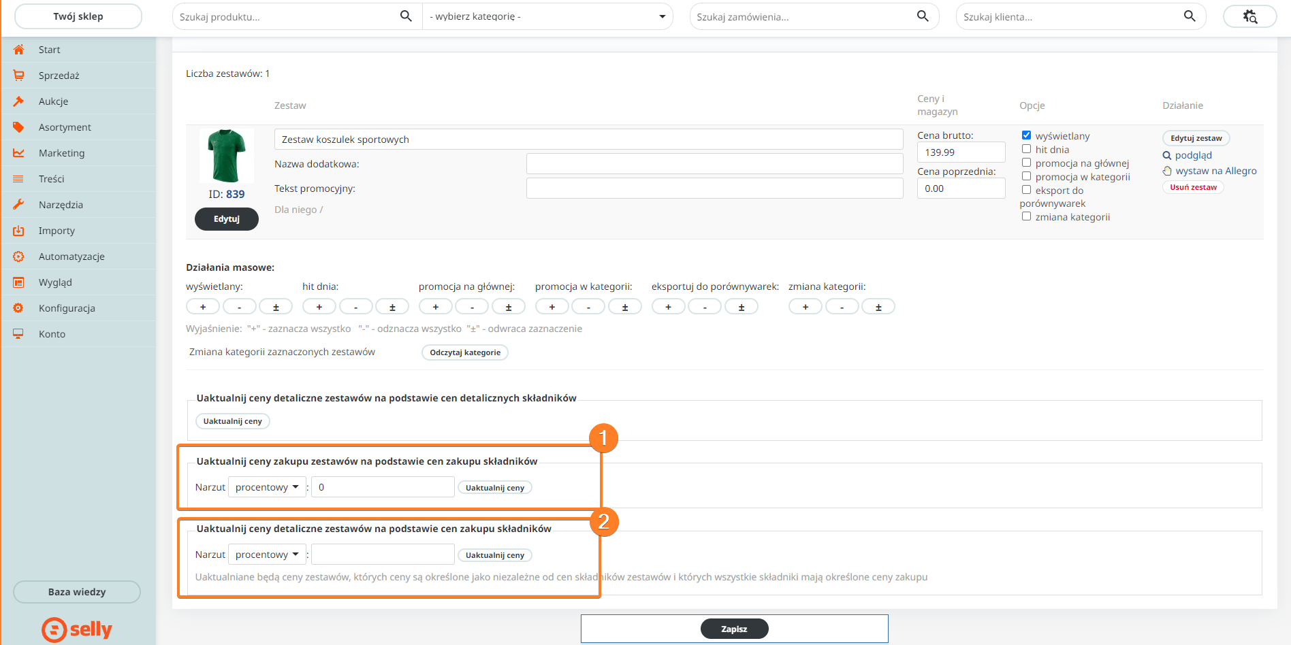Open the wybierz kategorię dropdown
Image resolution: width=1291 pixels, height=645 pixels.
547,16
